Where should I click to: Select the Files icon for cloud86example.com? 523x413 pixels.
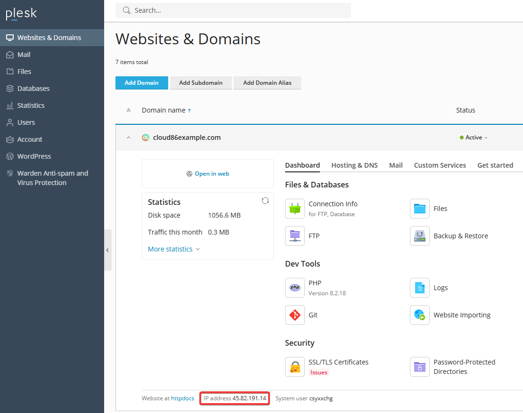tap(419, 208)
